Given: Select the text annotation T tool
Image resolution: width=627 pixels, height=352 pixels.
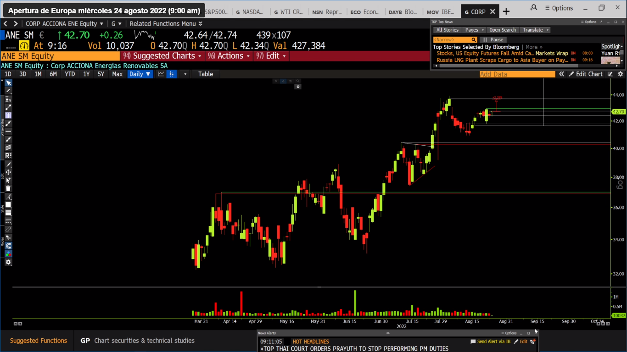Looking at the screenshot, I should click(x=8, y=115).
